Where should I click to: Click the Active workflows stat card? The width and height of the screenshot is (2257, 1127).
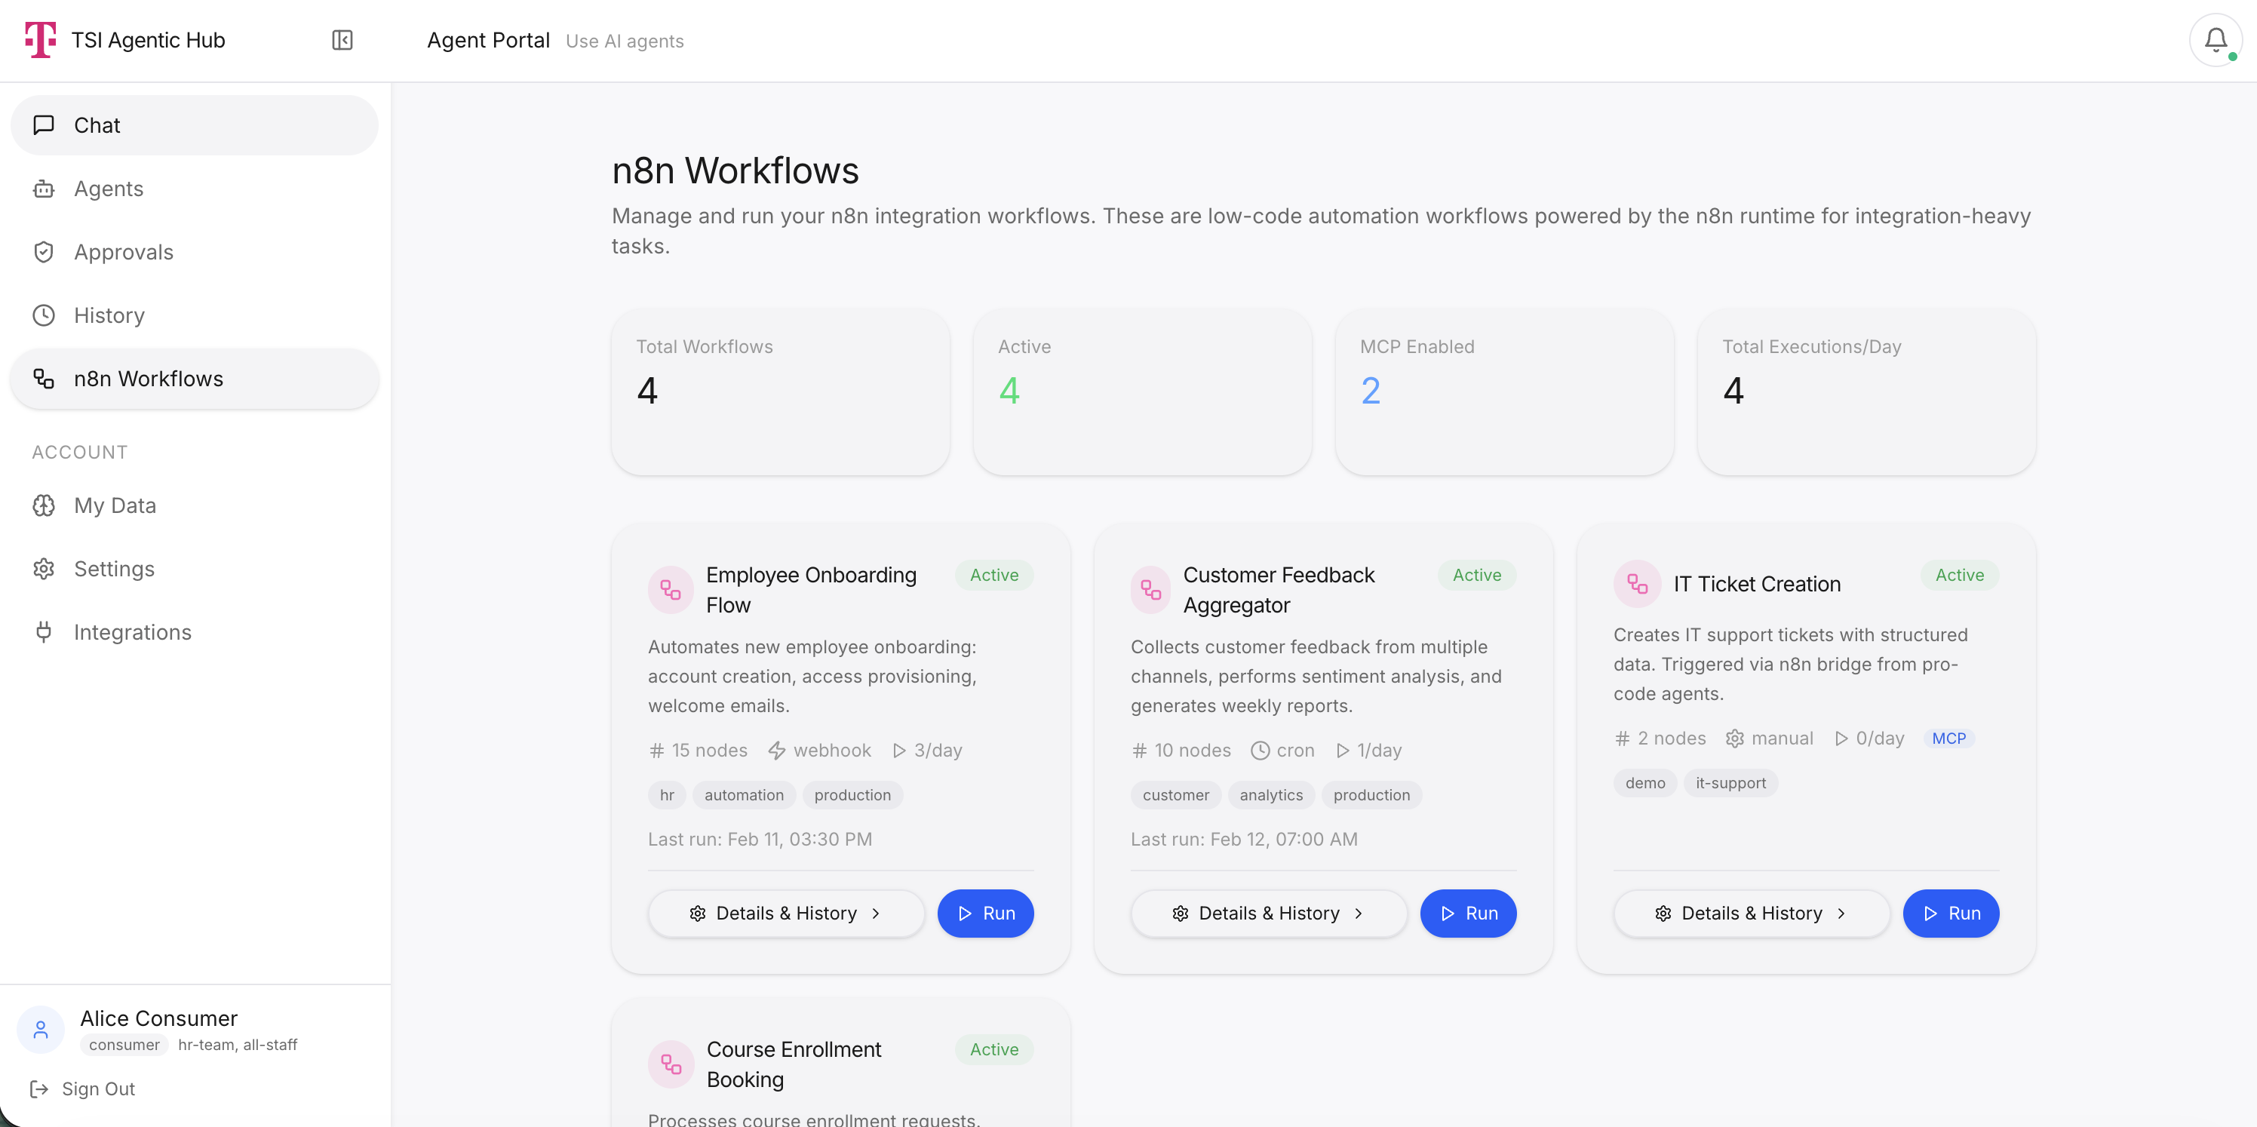(1143, 392)
